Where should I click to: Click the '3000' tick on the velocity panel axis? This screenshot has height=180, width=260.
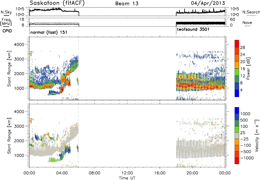pos(19,126)
